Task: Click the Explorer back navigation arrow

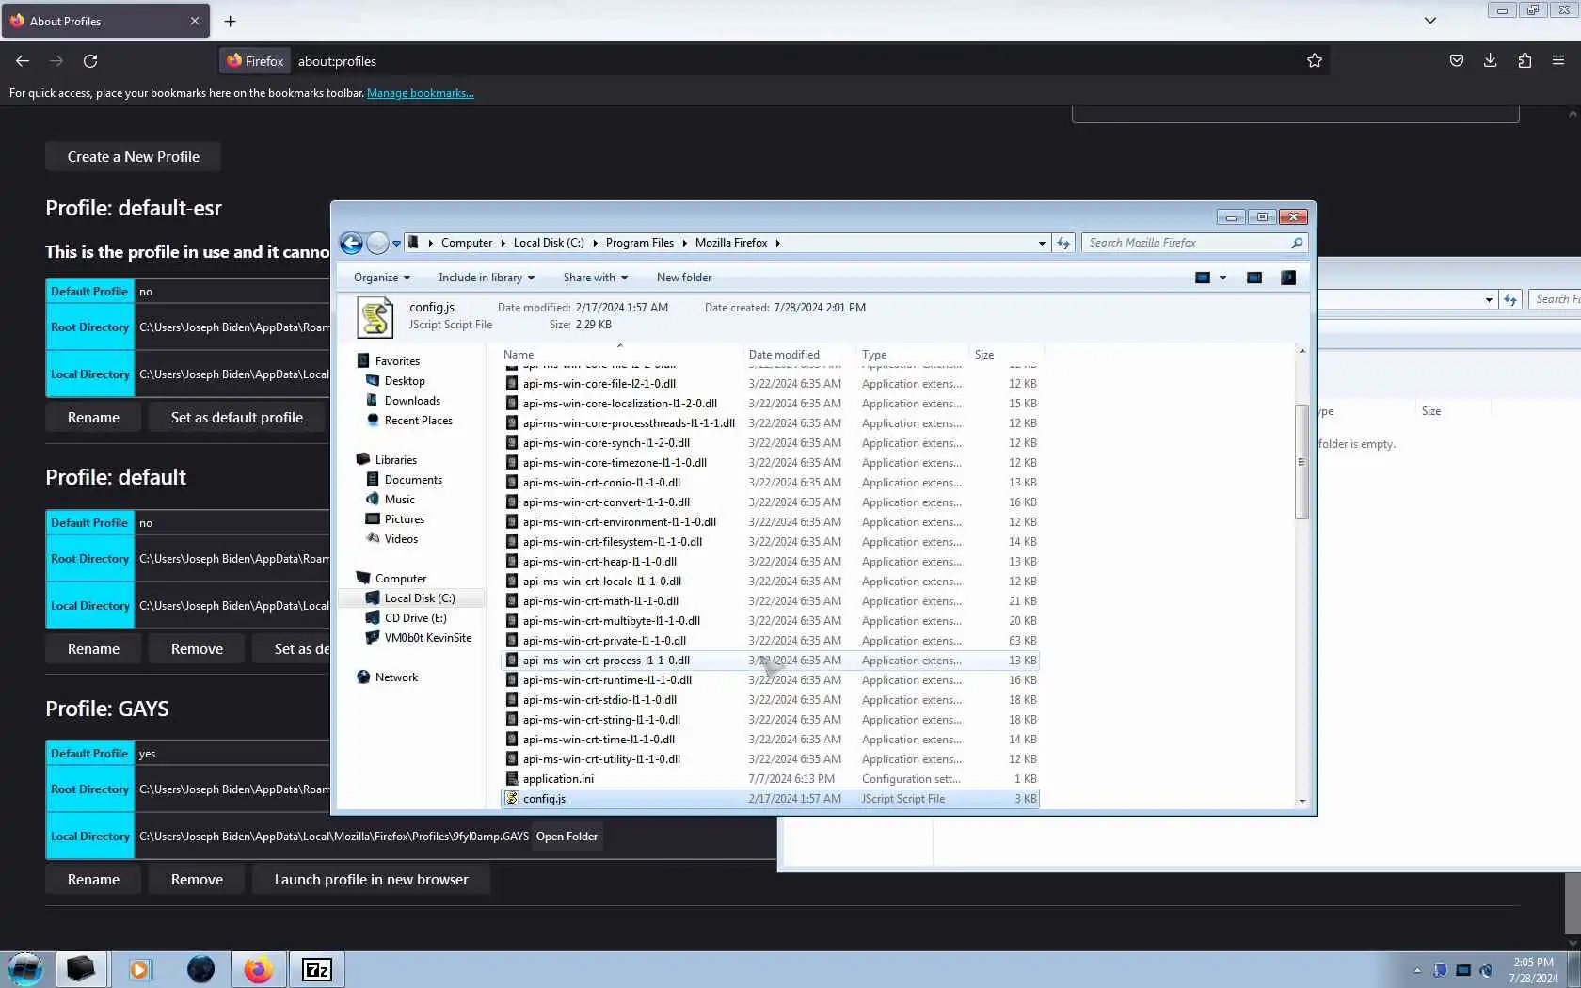Action: (351, 243)
